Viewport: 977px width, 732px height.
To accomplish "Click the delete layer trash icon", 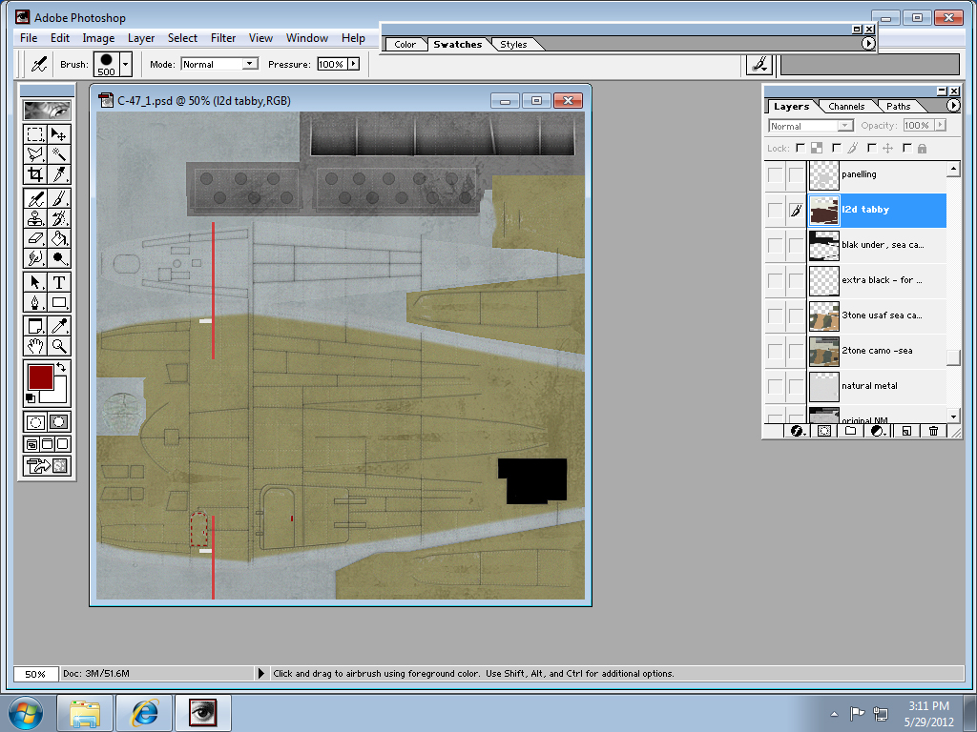I will tap(933, 431).
